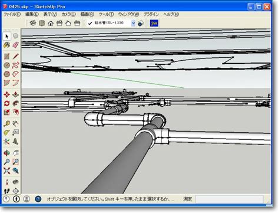Choose the Walk footprints tool
Screen dimensions: 279x213
[7, 191]
